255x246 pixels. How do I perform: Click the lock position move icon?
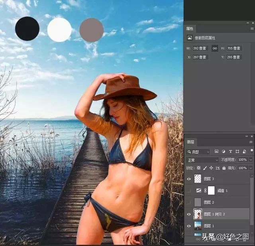(211, 168)
